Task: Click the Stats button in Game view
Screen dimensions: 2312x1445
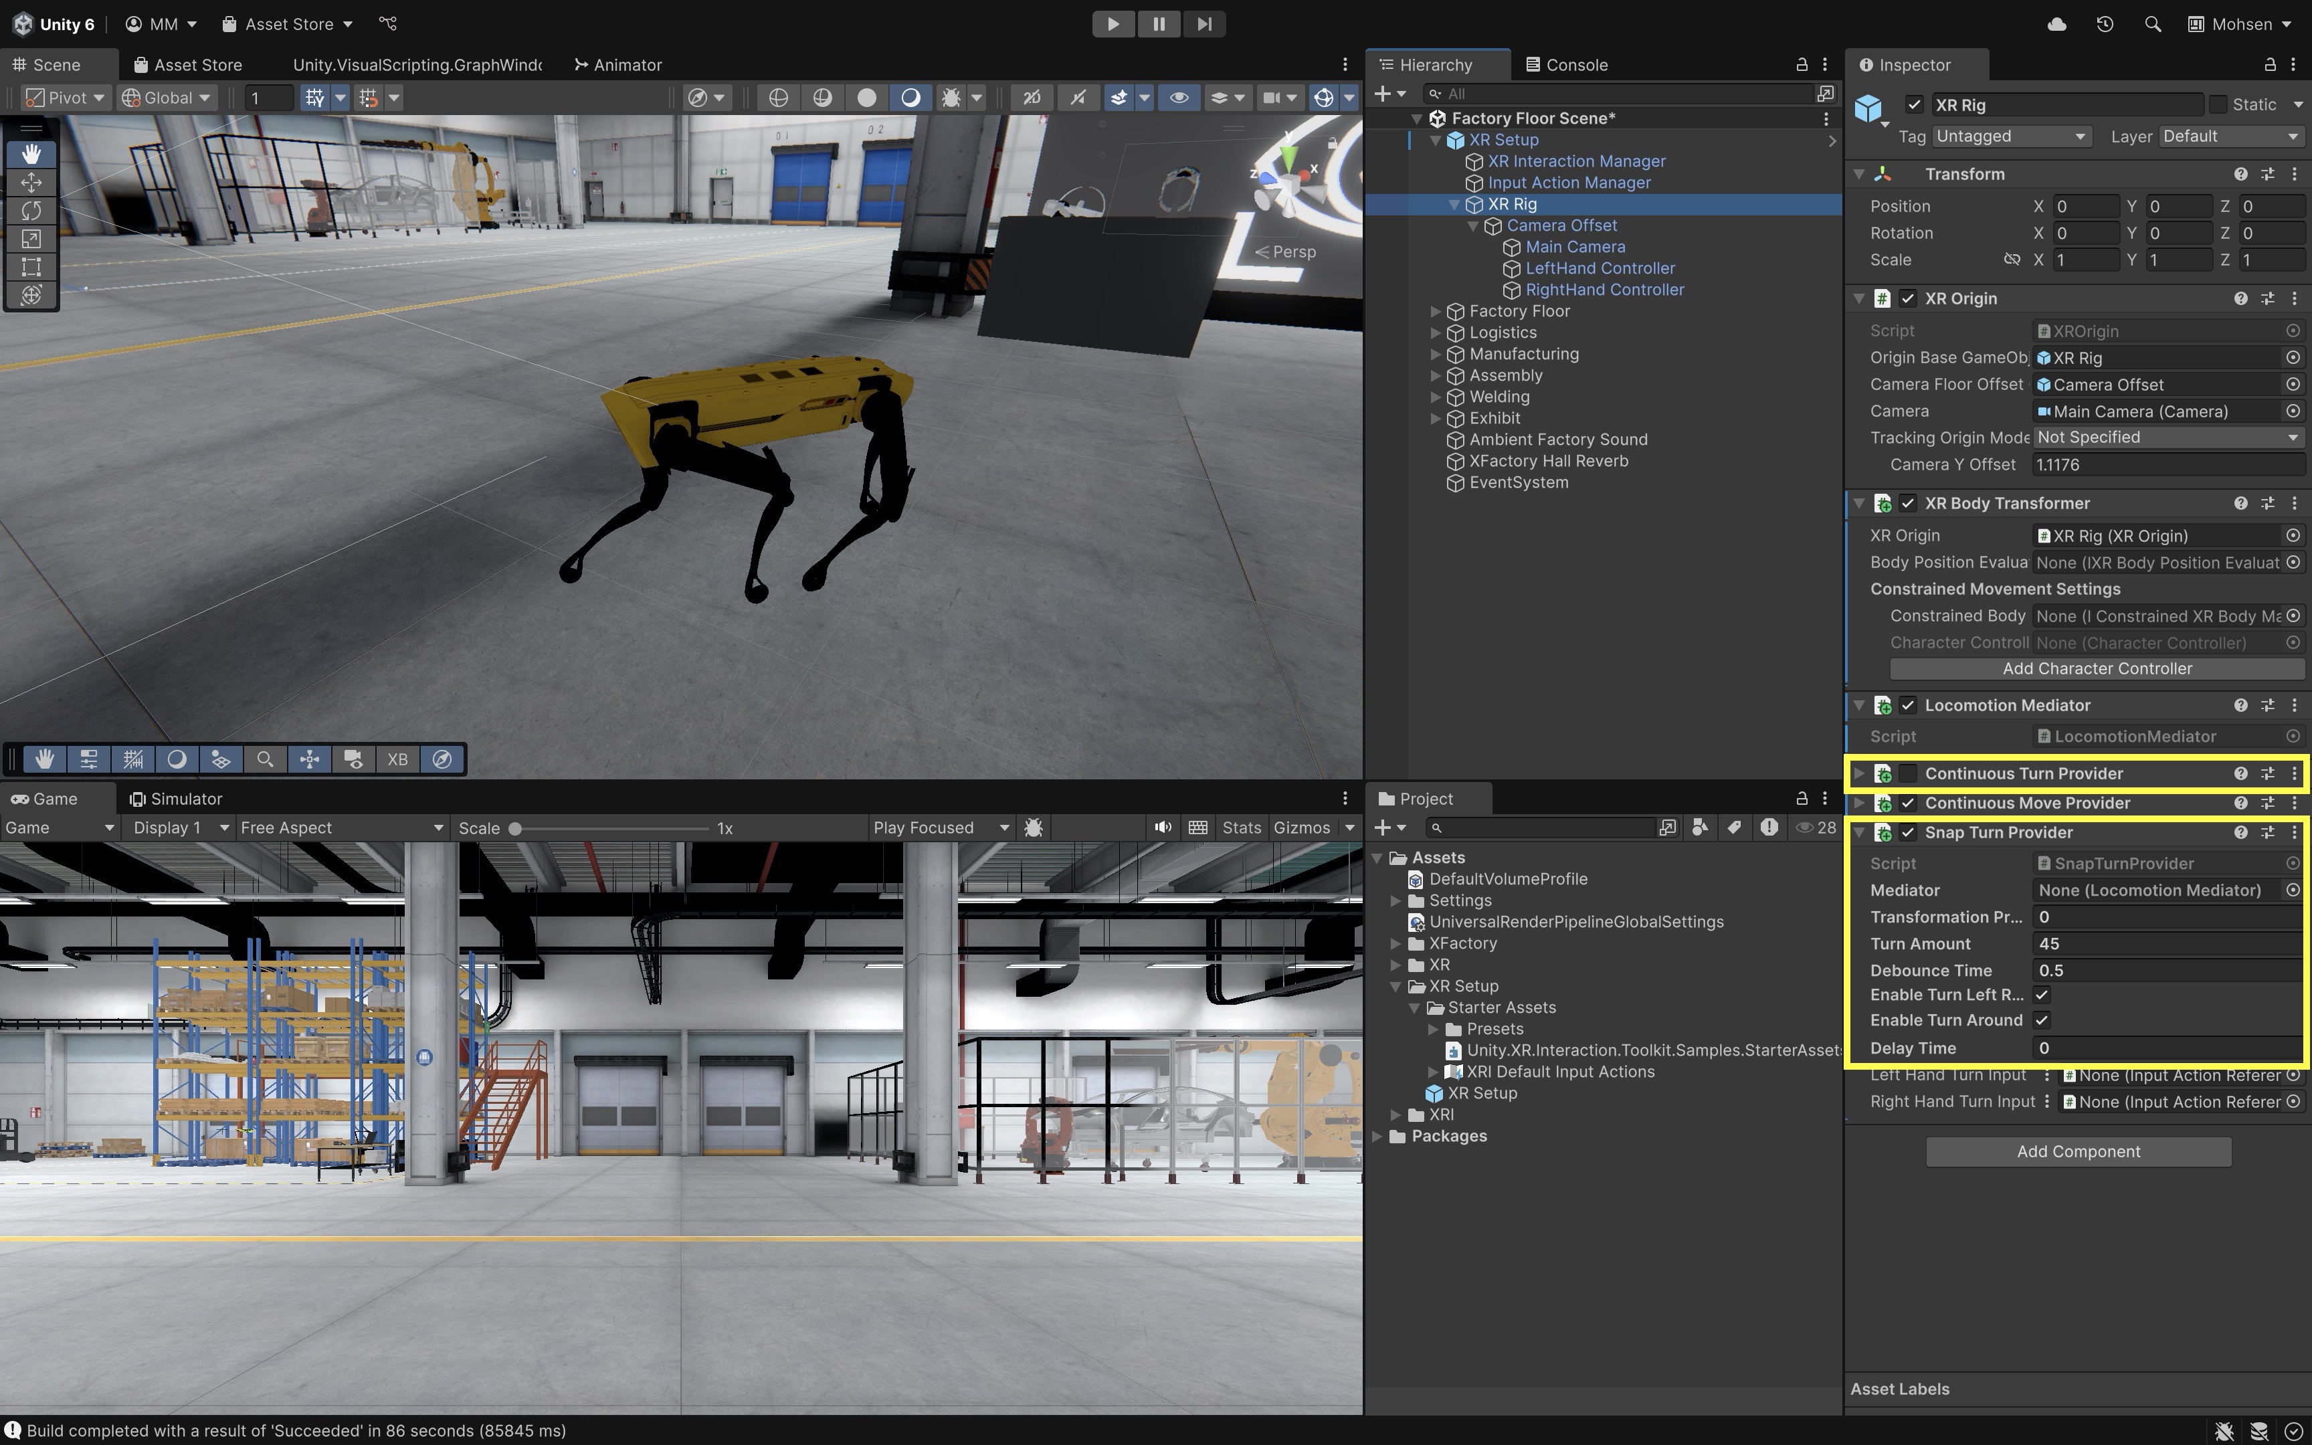Action: tap(1241, 828)
